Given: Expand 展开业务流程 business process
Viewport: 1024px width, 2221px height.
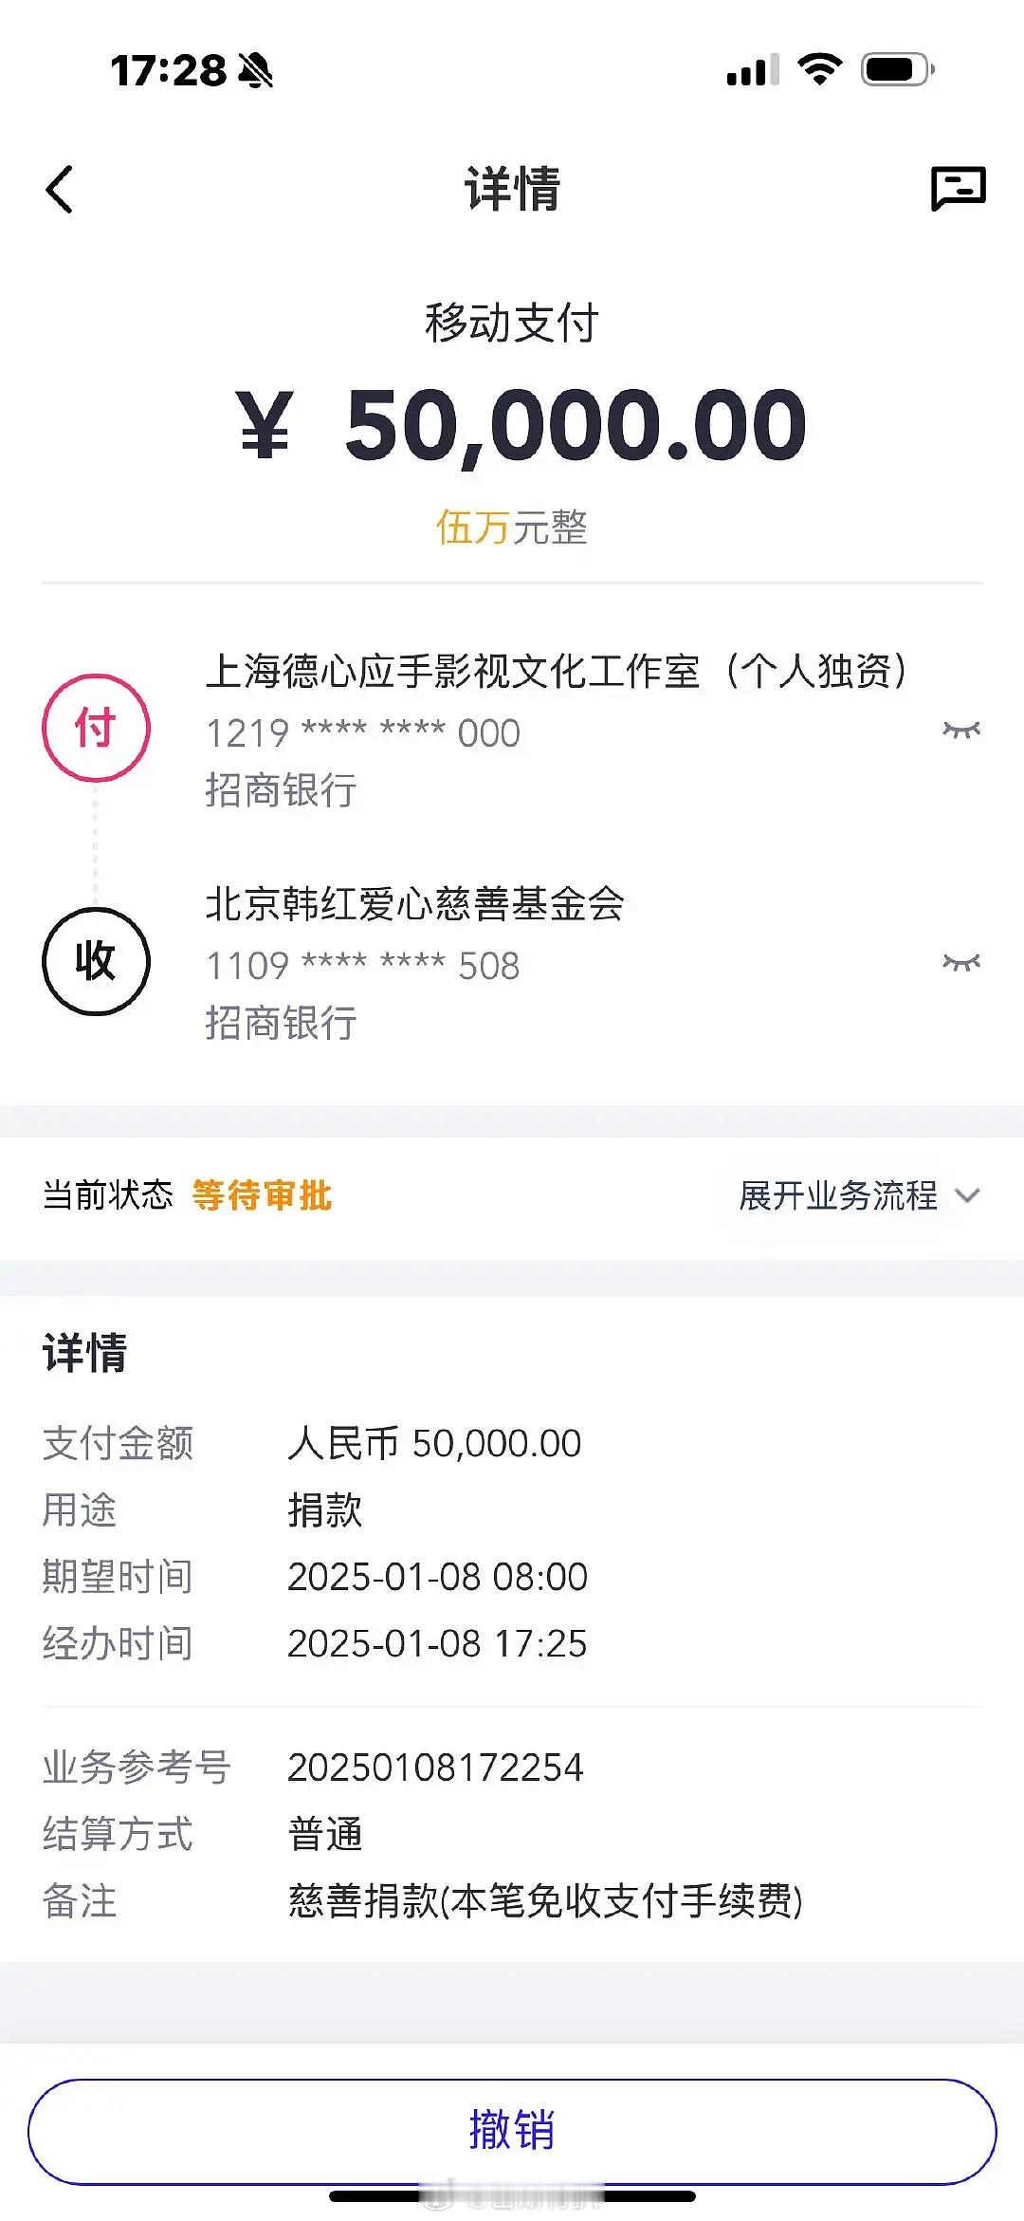Looking at the screenshot, I should coord(859,1195).
